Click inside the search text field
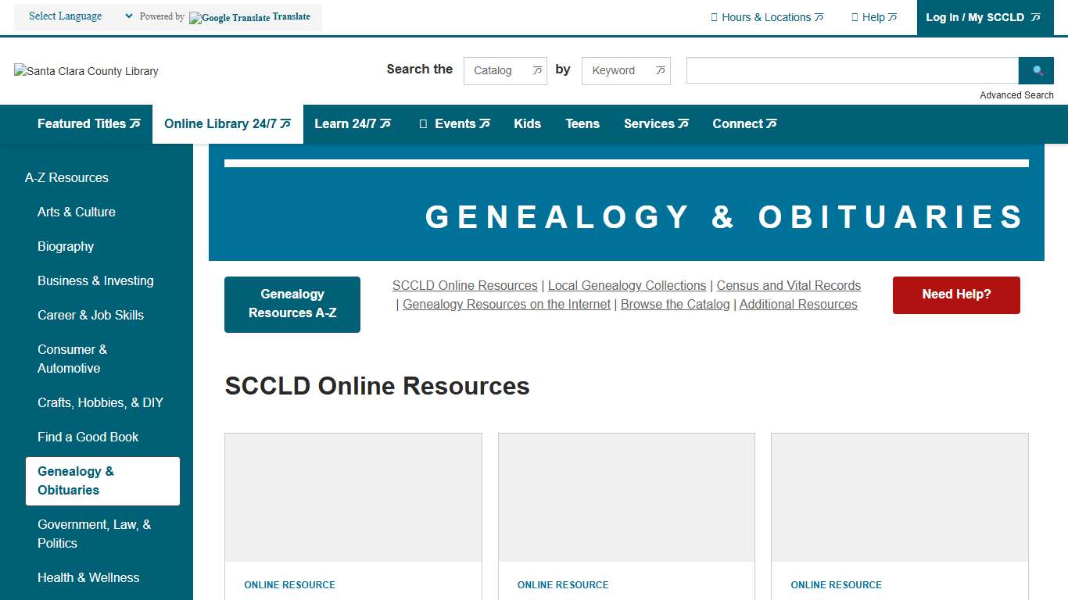Image resolution: width=1068 pixels, height=600 pixels. click(x=851, y=70)
